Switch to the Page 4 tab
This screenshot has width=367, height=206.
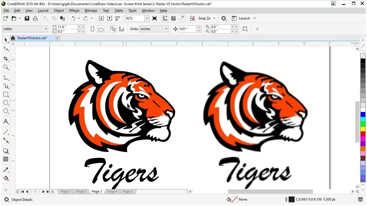112,191
